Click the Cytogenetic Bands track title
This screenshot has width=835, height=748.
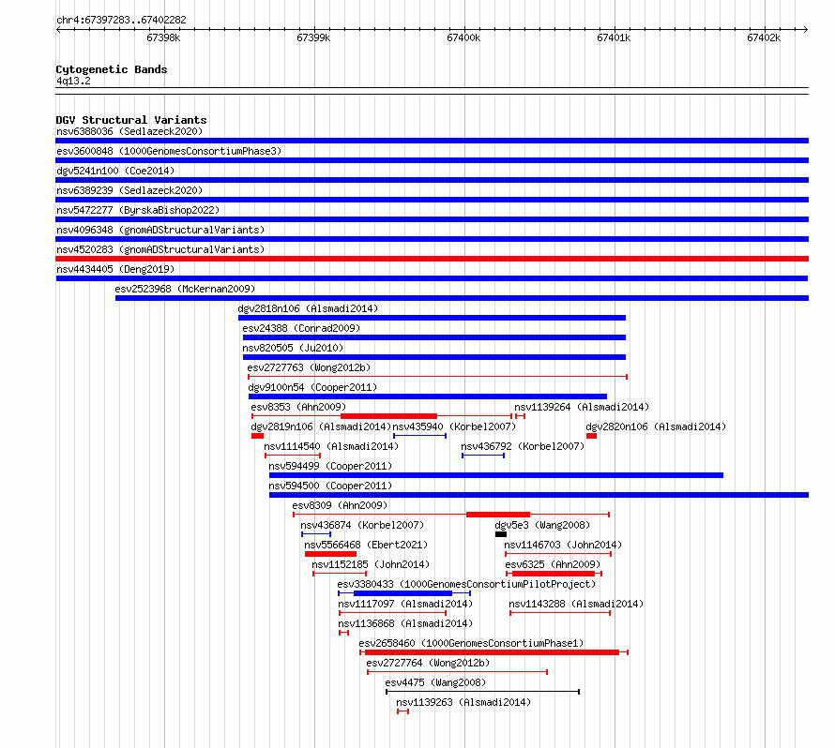tap(112, 69)
